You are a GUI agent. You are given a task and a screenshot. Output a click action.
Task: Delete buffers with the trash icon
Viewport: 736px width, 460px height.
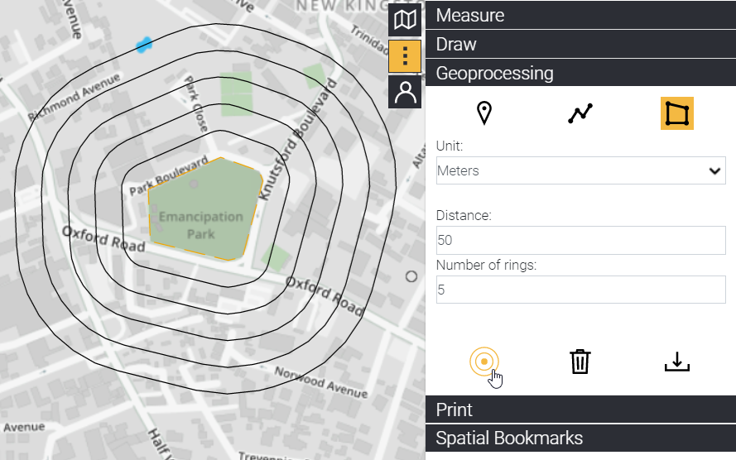tap(580, 362)
